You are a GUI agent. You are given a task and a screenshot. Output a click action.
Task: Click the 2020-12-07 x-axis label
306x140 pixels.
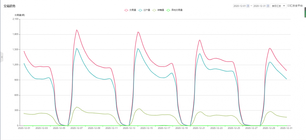(x=76, y=128)
